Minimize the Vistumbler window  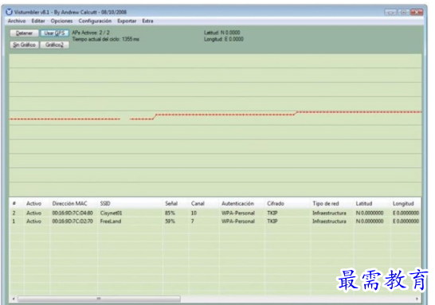tap(390, 12)
